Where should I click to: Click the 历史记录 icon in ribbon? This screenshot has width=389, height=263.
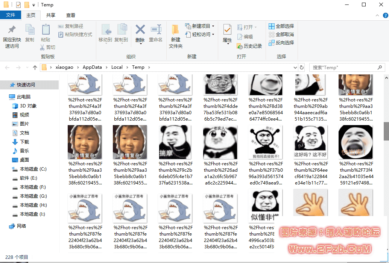point(240,46)
